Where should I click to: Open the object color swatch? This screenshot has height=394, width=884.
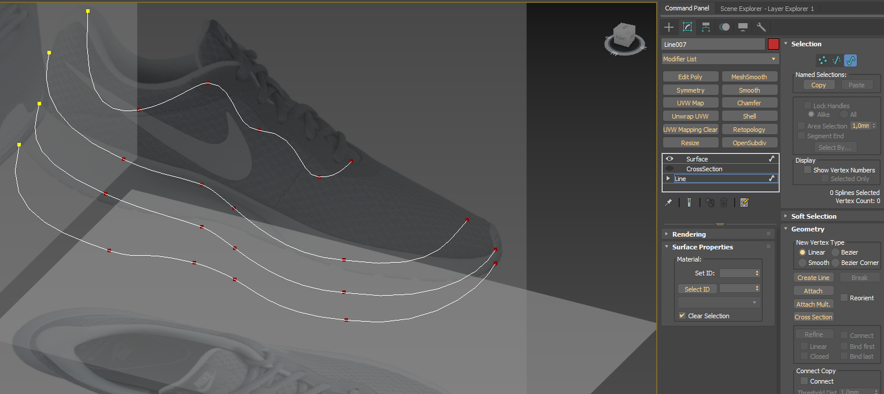point(773,44)
